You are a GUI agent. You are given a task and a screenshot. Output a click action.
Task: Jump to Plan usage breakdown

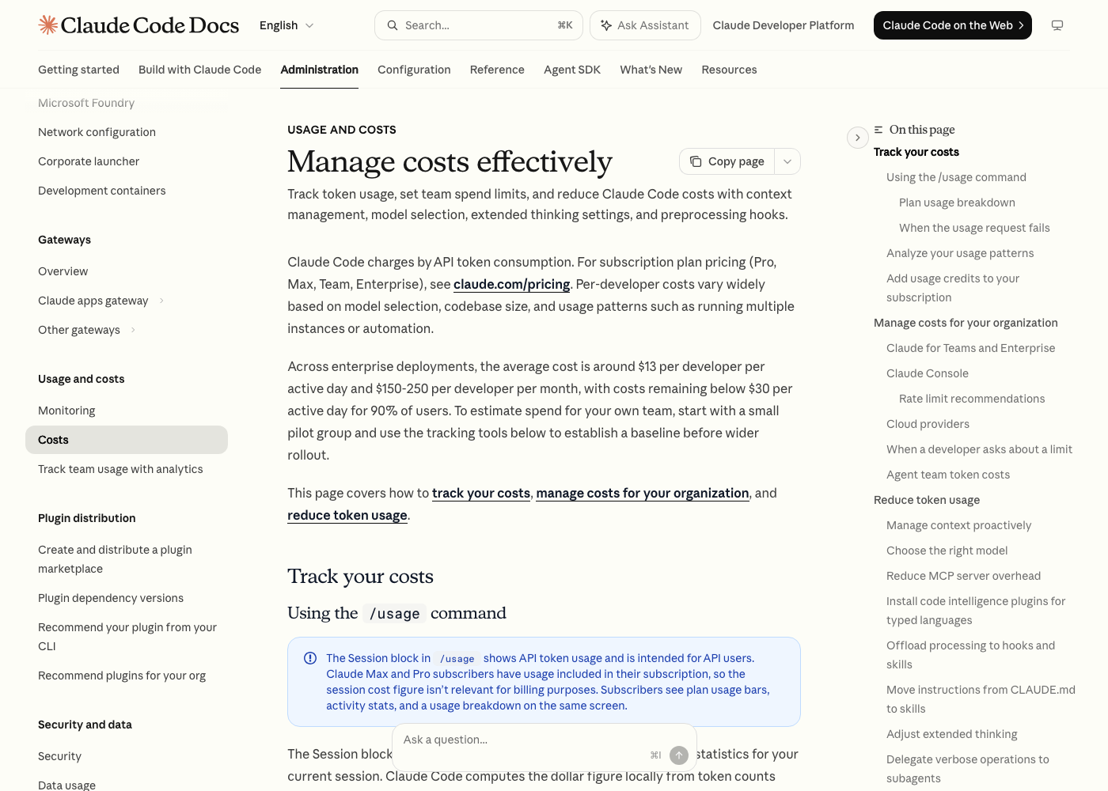(957, 202)
